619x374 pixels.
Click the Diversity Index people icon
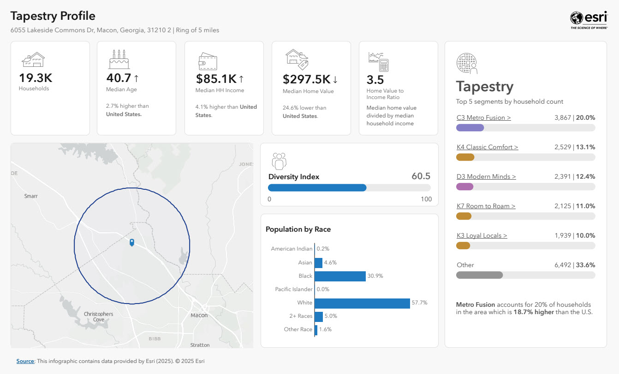click(279, 161)
